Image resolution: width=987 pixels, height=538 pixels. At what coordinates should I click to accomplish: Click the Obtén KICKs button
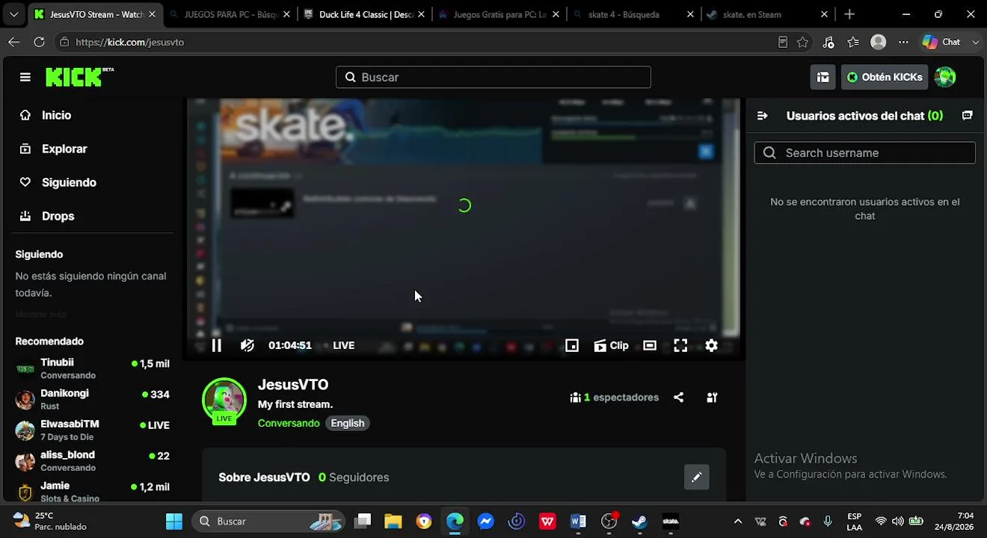point(885,77)
